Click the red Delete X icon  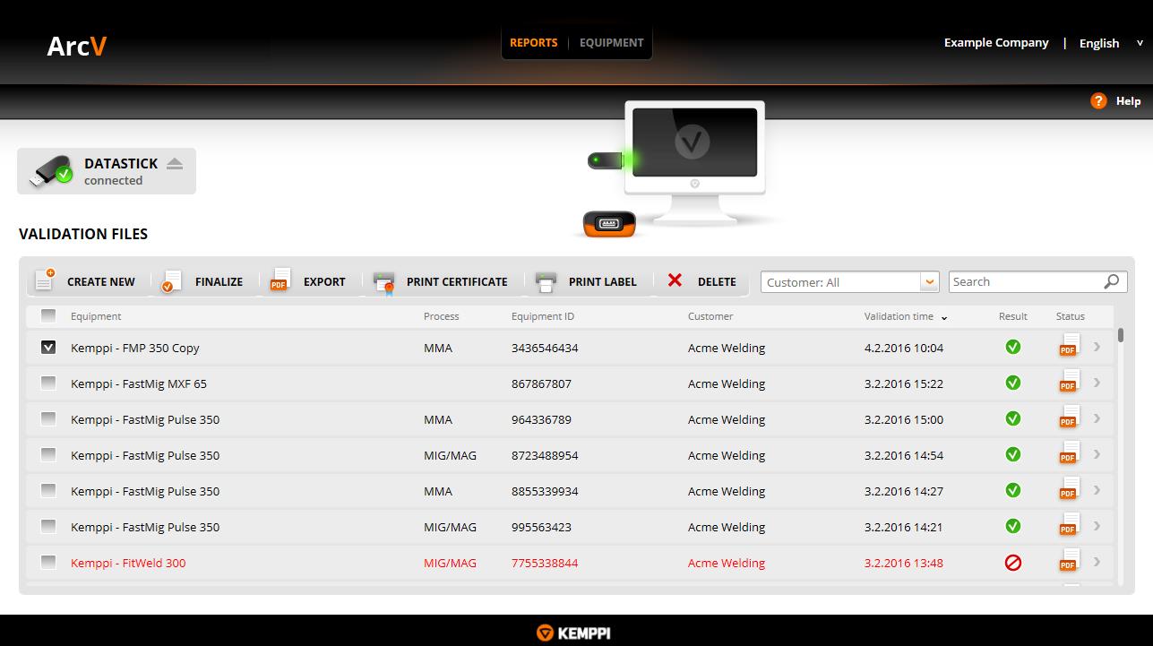pos(675,280)
